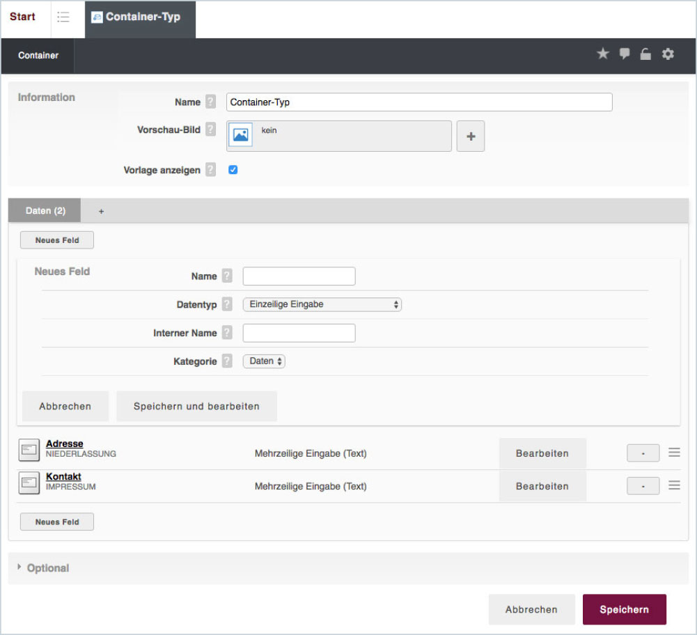The width and height of the screenshot is (697, 635).
Task: Open help for Vorlage anzeigen
Action: coord(211,169)
